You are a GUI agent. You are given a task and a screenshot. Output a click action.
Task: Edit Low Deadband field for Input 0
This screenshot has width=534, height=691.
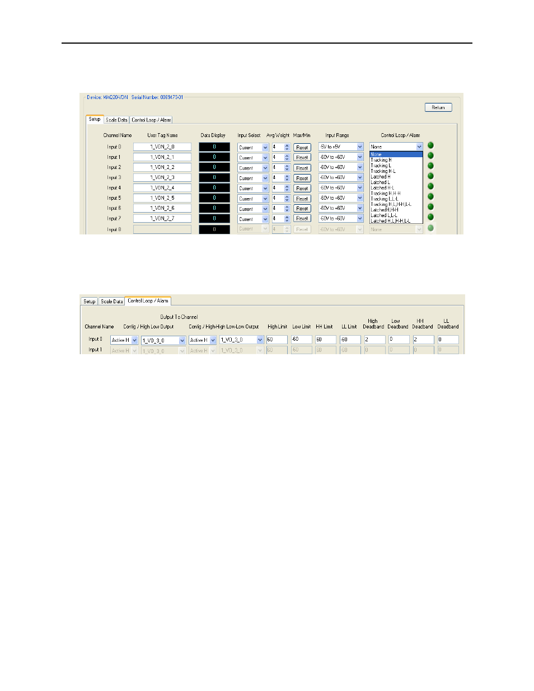point(399,340)
